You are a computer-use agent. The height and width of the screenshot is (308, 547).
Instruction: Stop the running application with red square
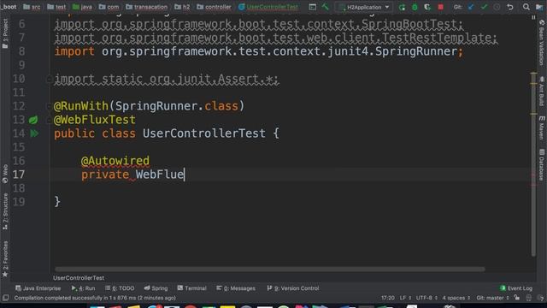tap(441, 7)
